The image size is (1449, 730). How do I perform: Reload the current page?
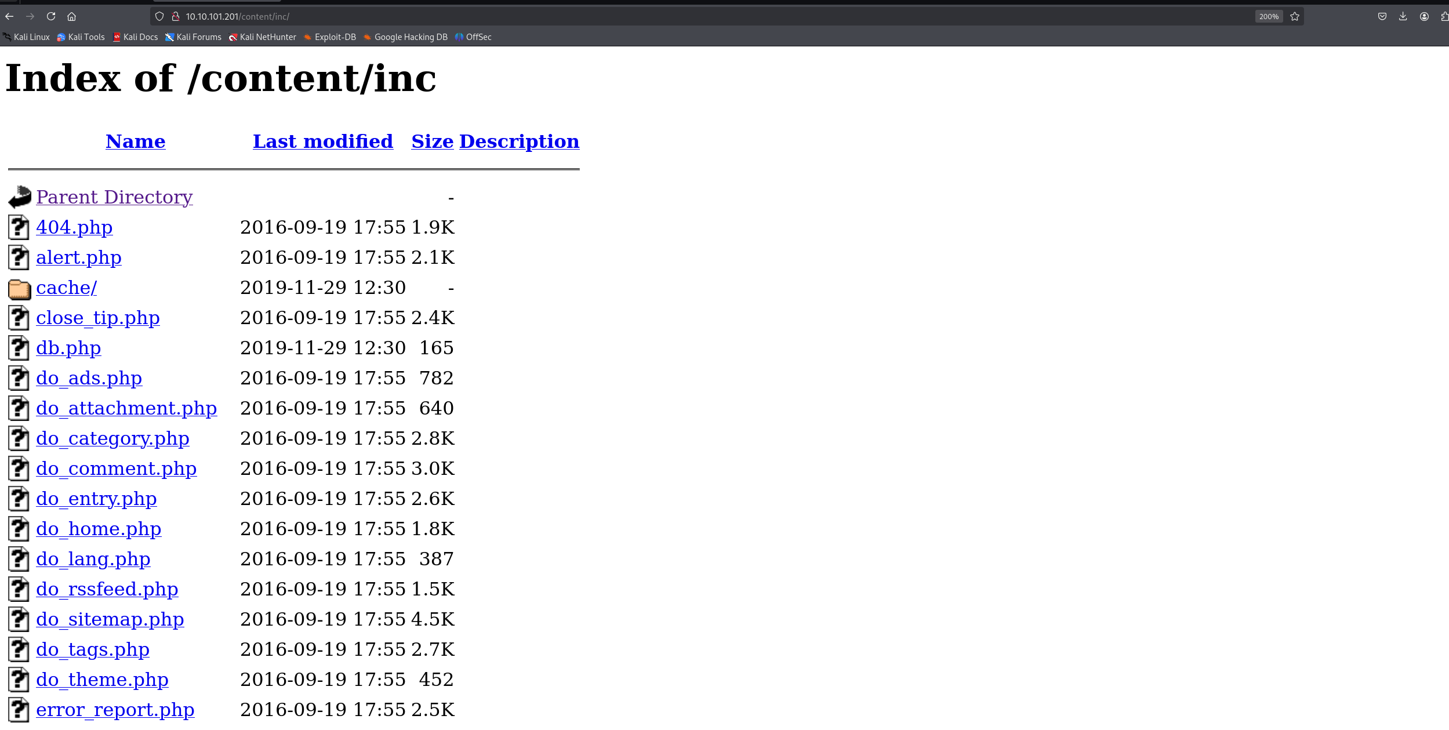[51, 16]
